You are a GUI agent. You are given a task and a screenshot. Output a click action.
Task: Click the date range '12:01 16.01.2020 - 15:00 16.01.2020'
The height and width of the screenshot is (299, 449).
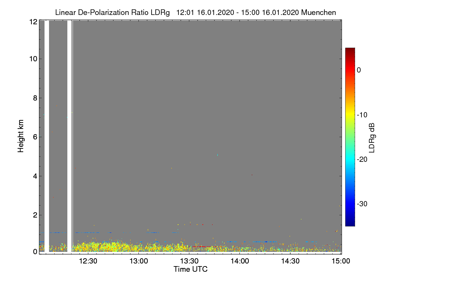point(237,13)
